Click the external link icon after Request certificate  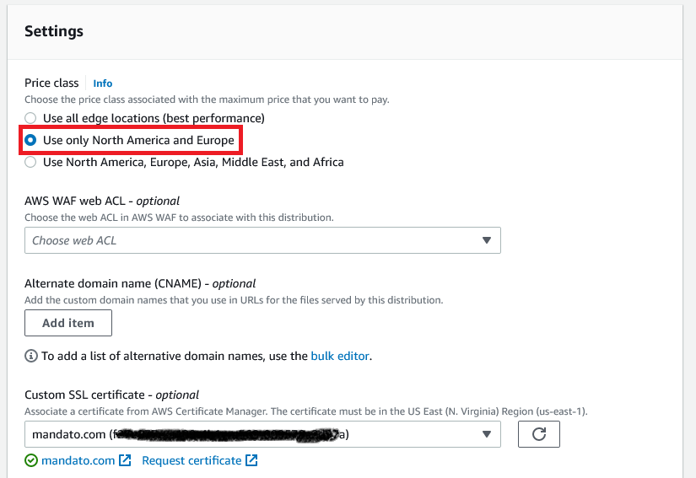[251, 460]
